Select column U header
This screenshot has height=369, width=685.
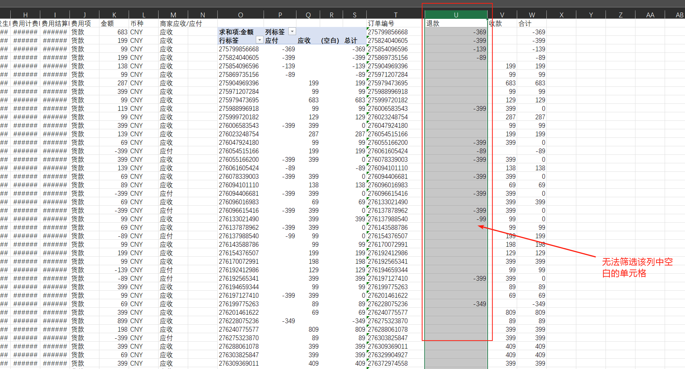pyautogui.click(x=456, y=15)
